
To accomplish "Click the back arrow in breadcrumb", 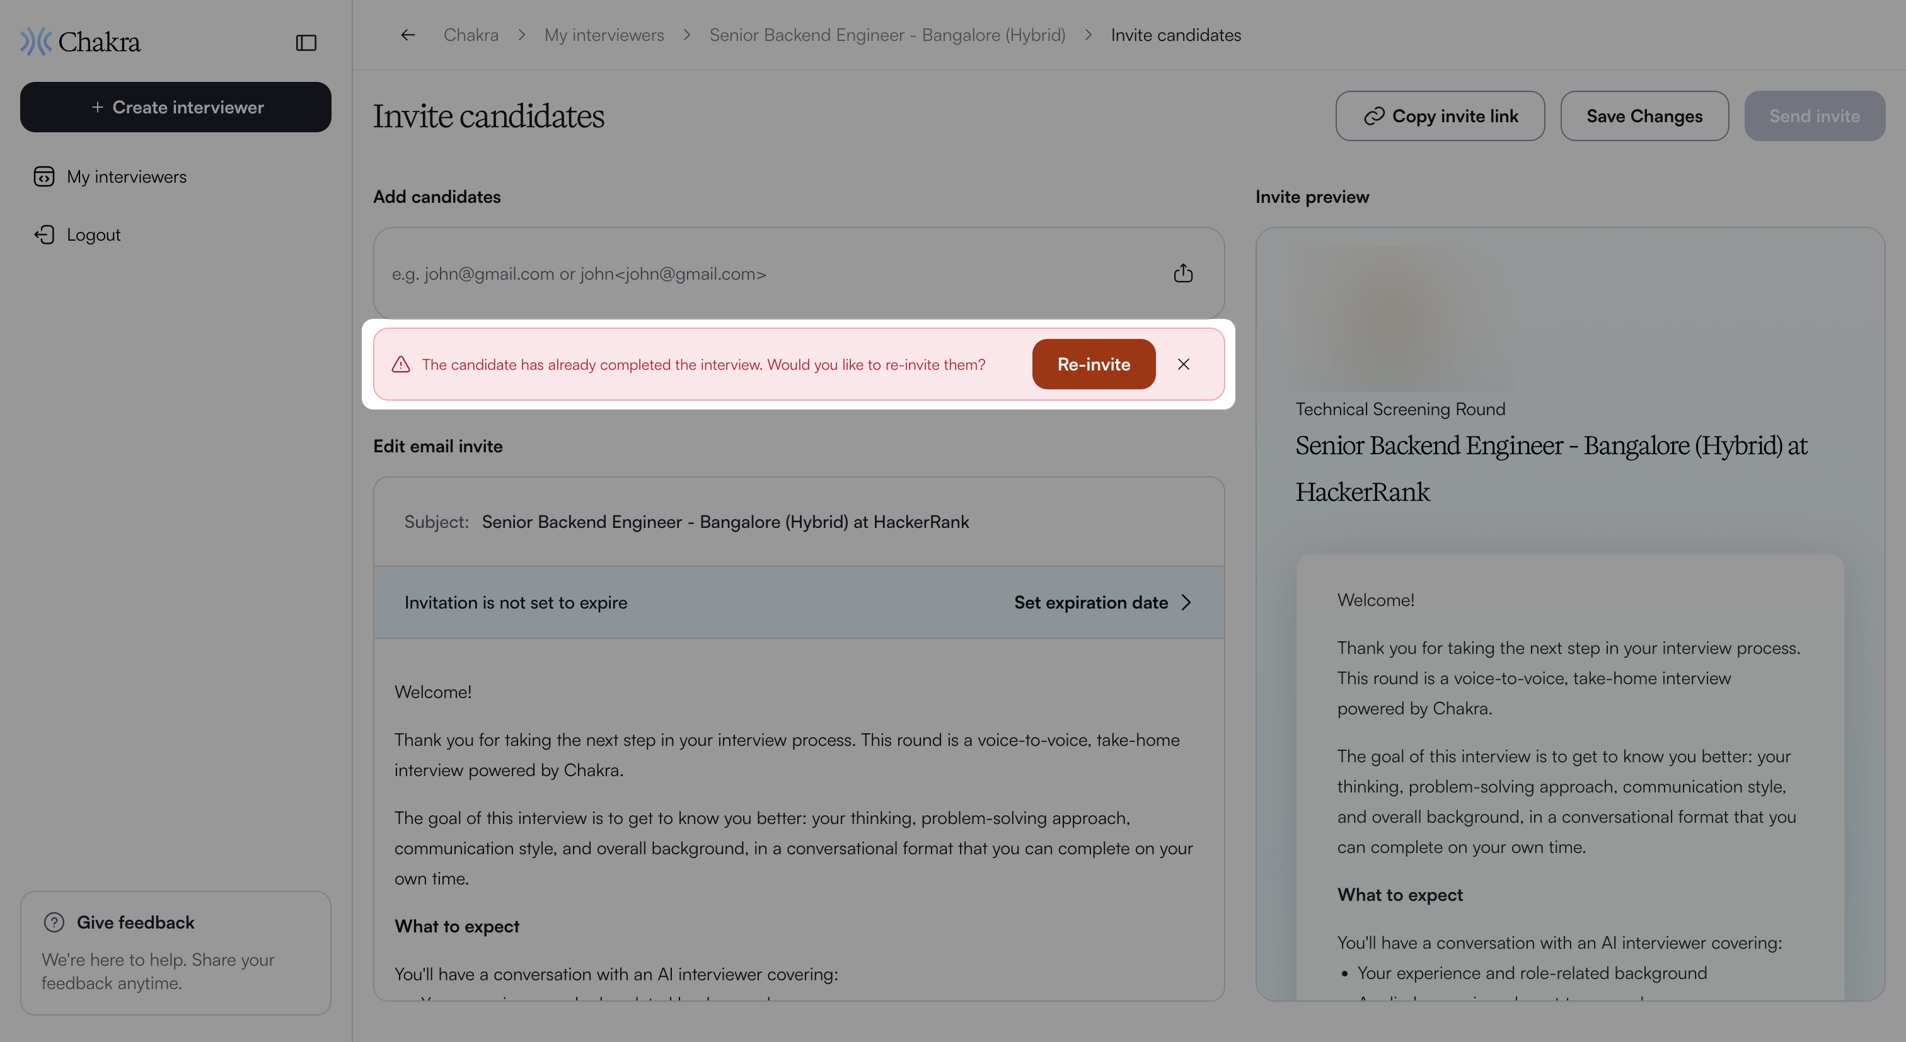I will (x=408, y=35).
